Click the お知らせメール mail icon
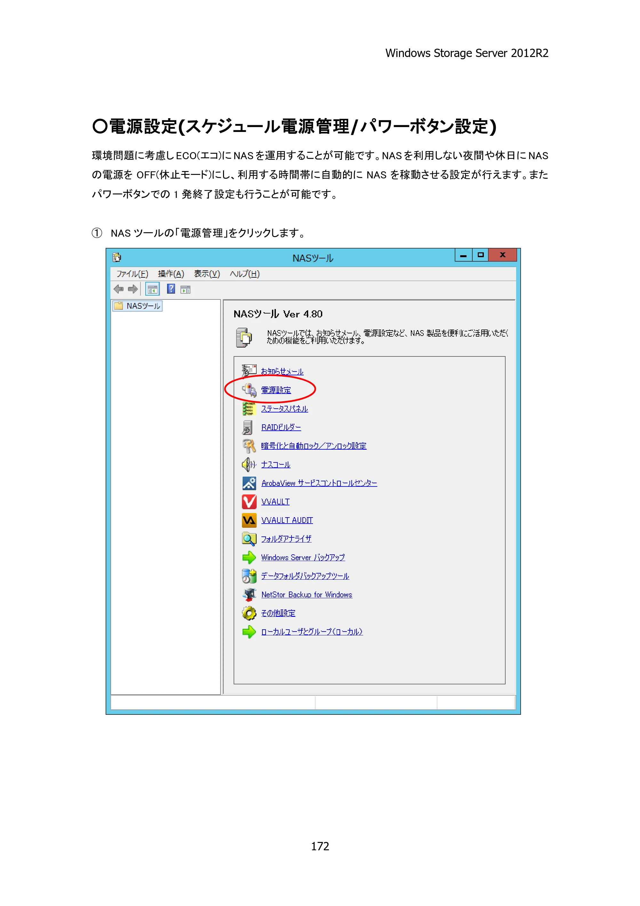 click(249, 371)
